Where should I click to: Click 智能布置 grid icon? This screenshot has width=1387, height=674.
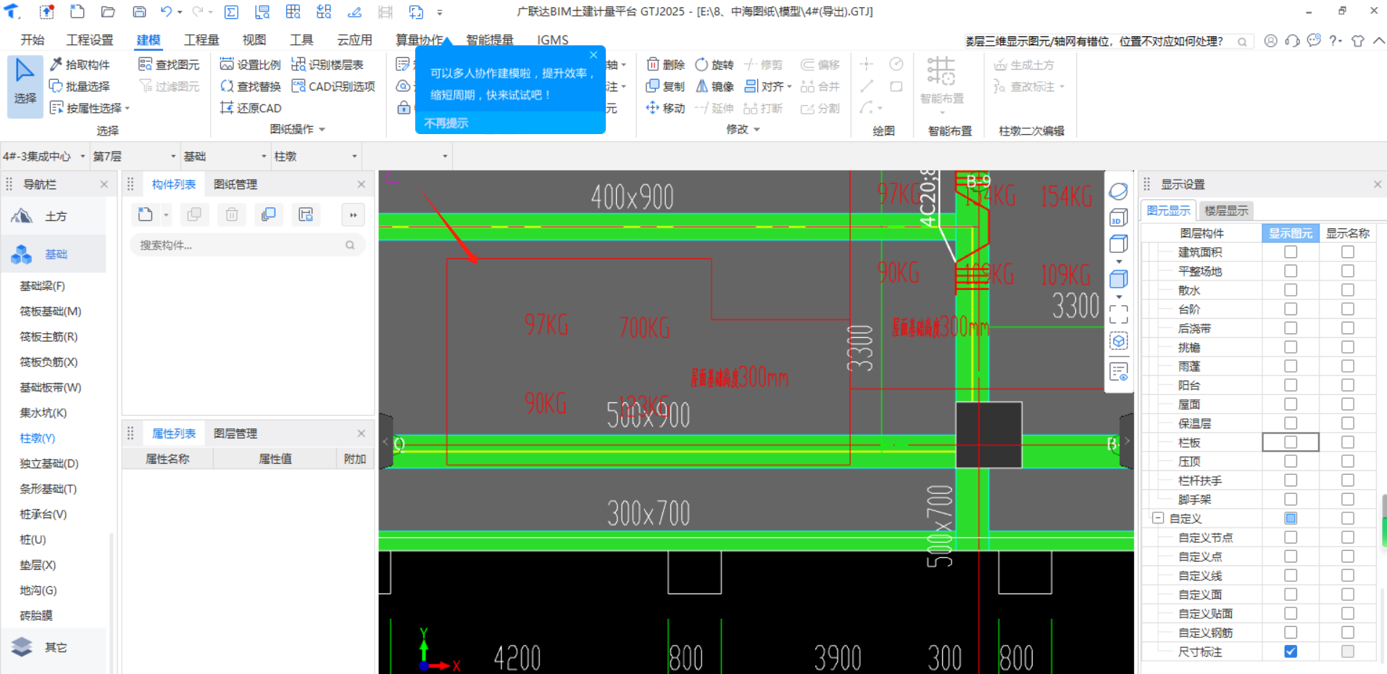(x=941, y=71)
